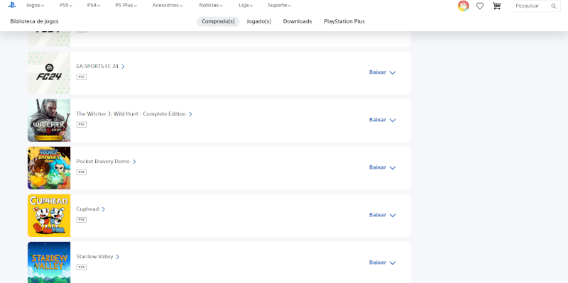This screenshot has width=568, height=283.
Task: Open the EA SPORTS FC 24 title link
Action: coord(97,66)
